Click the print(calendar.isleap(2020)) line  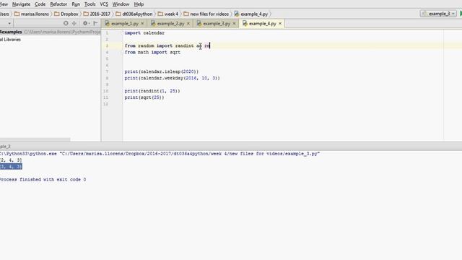(162, 71)
